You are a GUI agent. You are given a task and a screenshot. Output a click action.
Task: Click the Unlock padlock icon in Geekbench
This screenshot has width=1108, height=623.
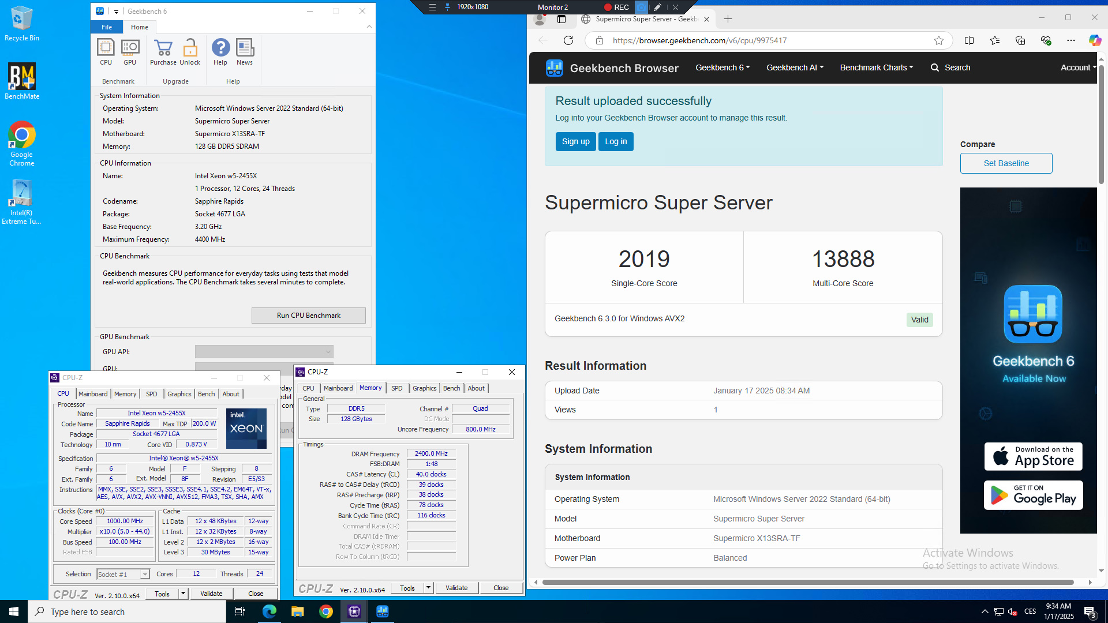point(190,51)
